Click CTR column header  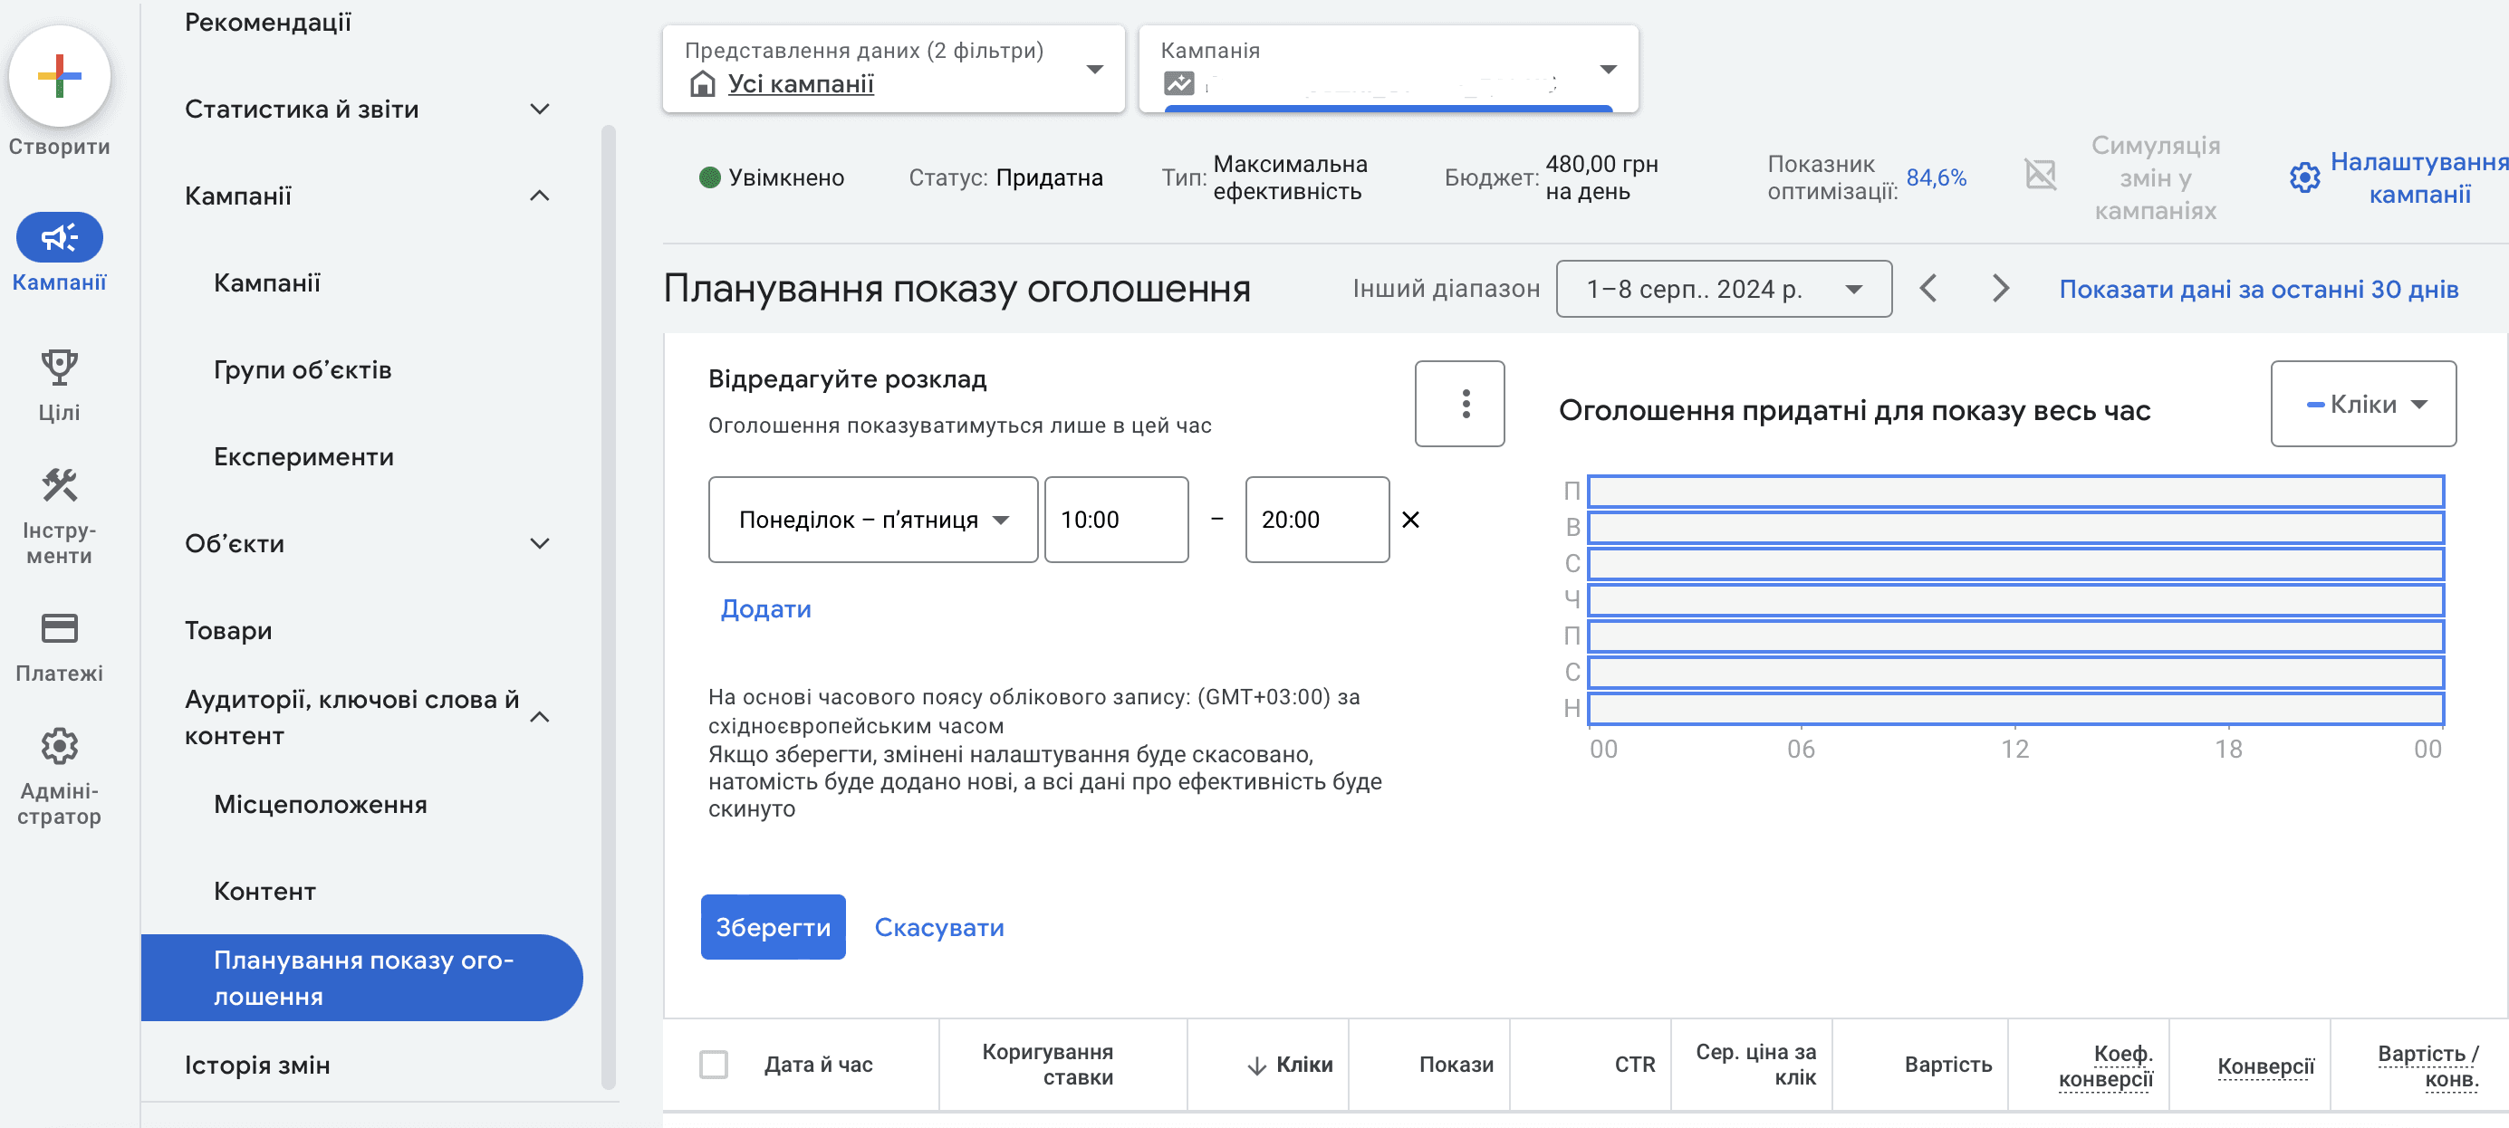click(x=1634, y=1065)
